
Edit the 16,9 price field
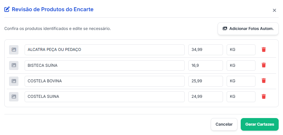(x=206, y=65)
